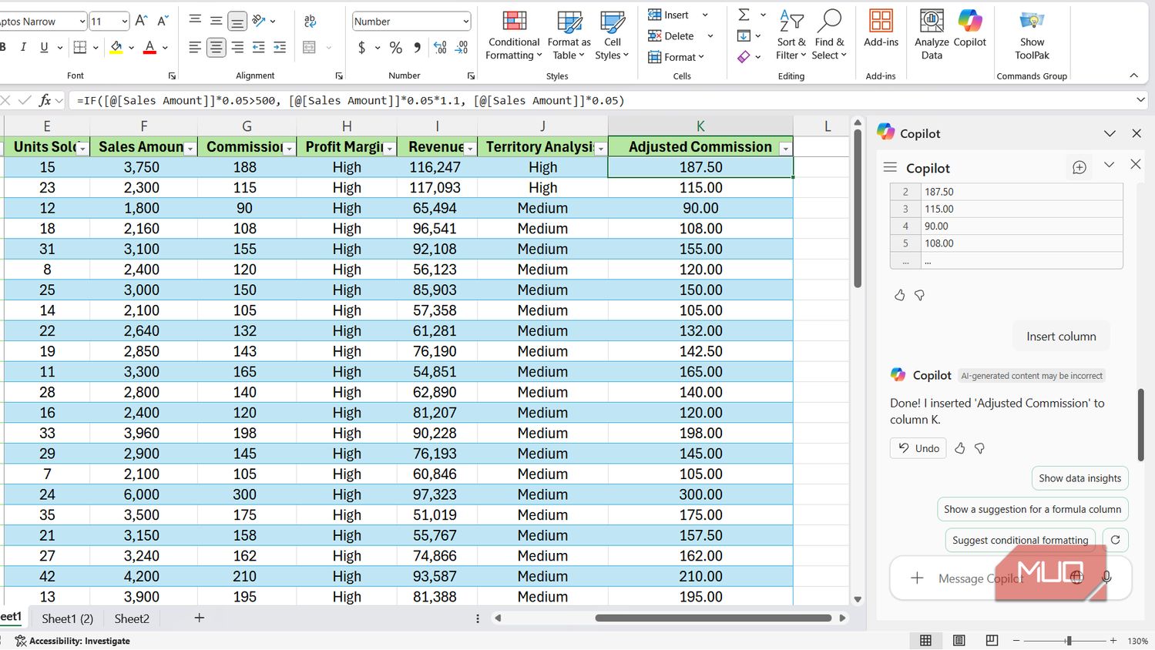Open the Format cells menu
The image size is (1155, 650).
pyautogui.click(x=677, y=57)
